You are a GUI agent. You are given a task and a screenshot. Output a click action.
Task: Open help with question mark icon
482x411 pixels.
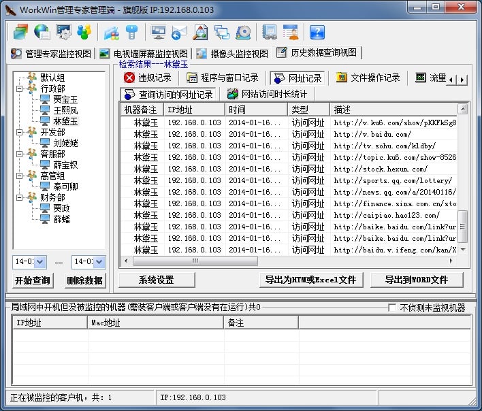click(317, 32)
